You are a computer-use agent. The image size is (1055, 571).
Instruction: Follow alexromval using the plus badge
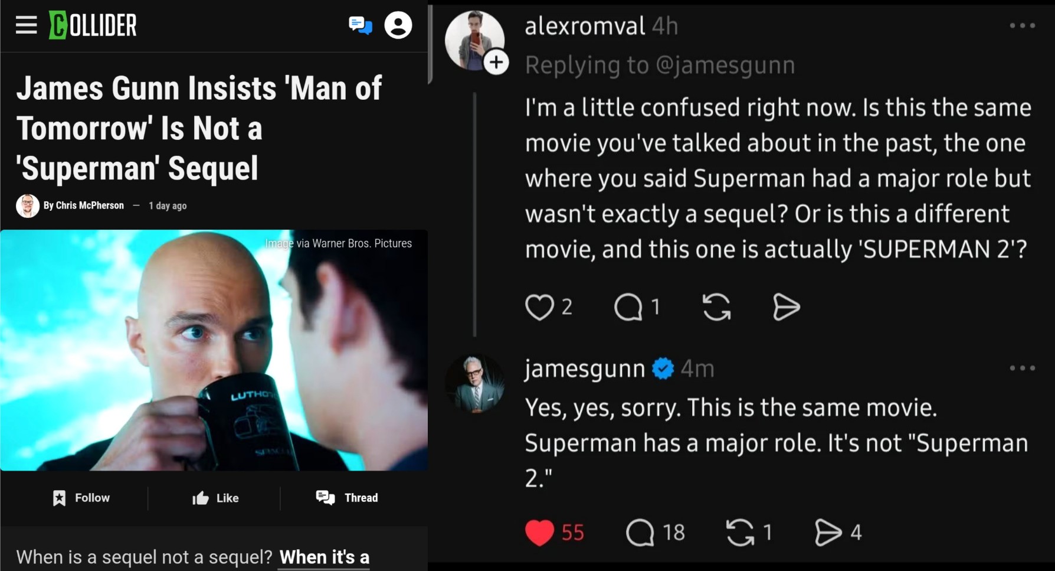496,62
